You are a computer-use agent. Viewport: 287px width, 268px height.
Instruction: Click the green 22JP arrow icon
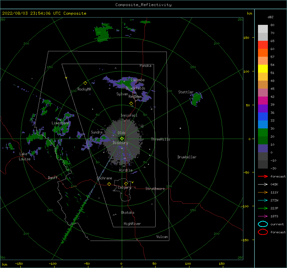point(263,208)
